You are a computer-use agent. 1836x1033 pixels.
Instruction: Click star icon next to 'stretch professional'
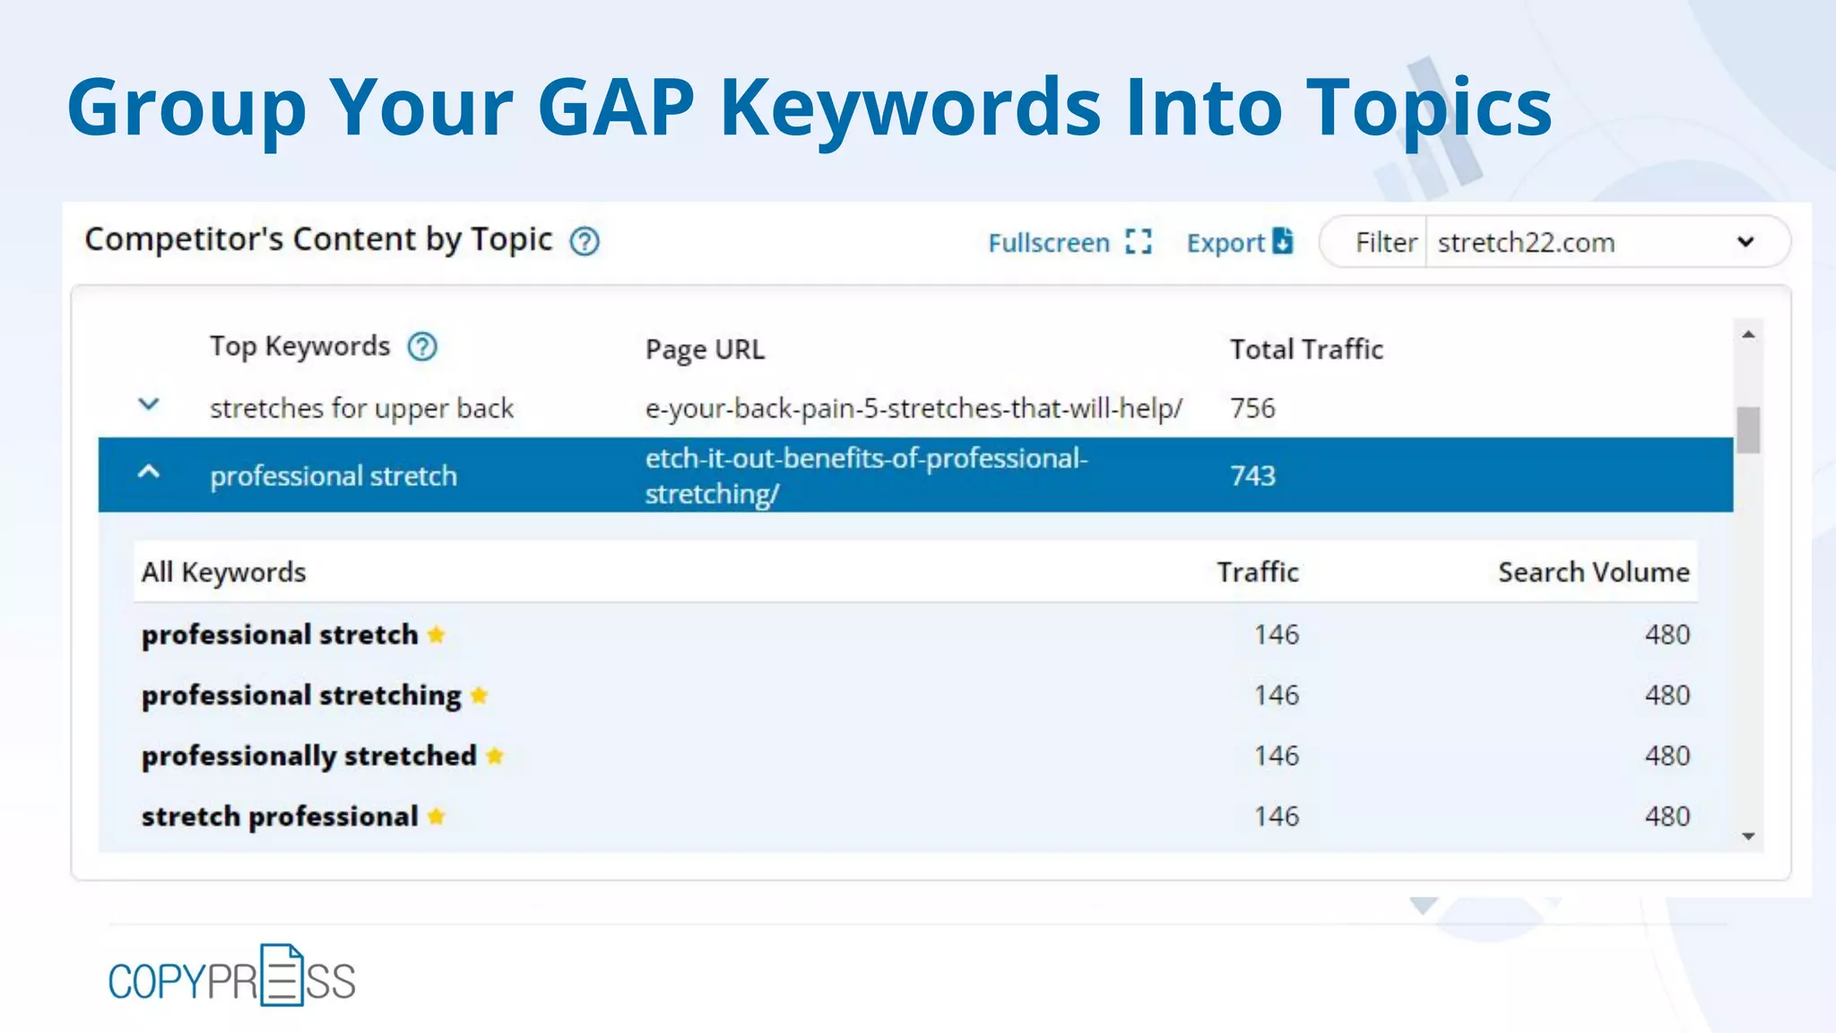437,816
